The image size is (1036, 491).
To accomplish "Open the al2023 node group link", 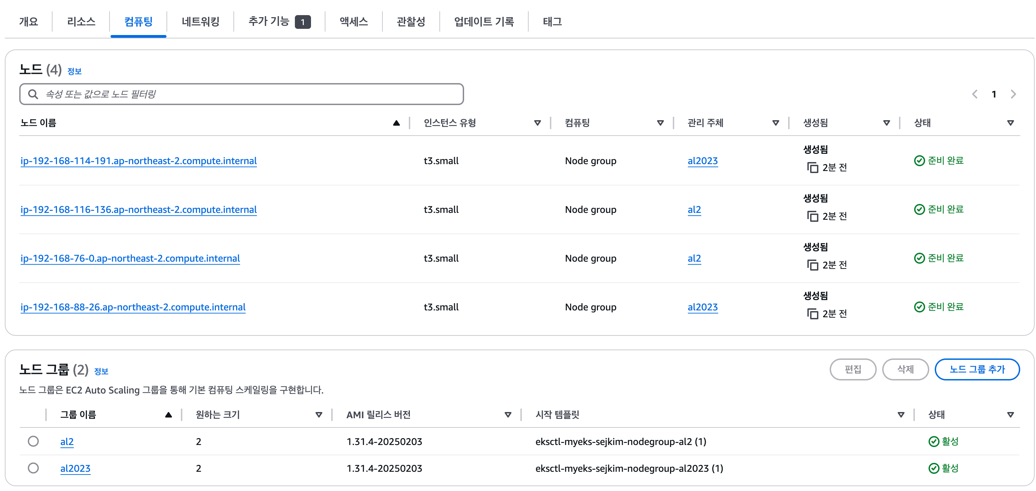I will coord(75,468).
